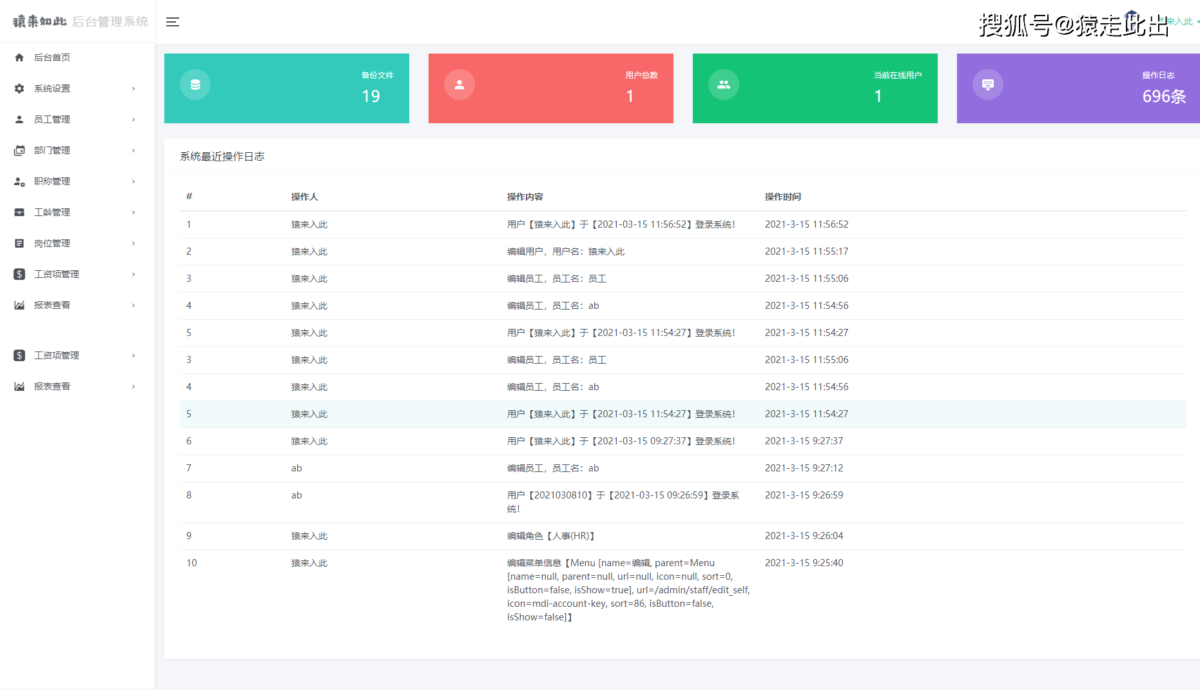
Task: Click the gear icon for 系统设置
Action: click(19, 88)
